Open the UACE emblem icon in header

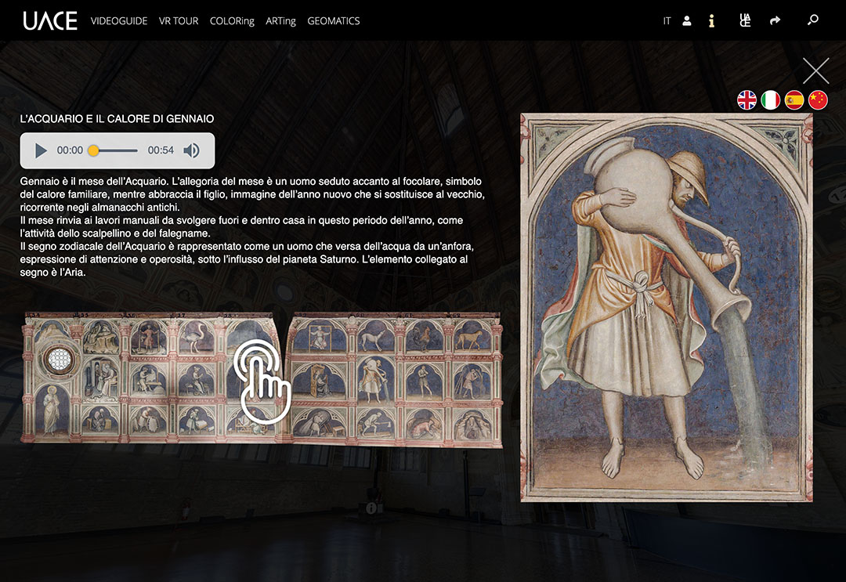click(x=744, y=21)
